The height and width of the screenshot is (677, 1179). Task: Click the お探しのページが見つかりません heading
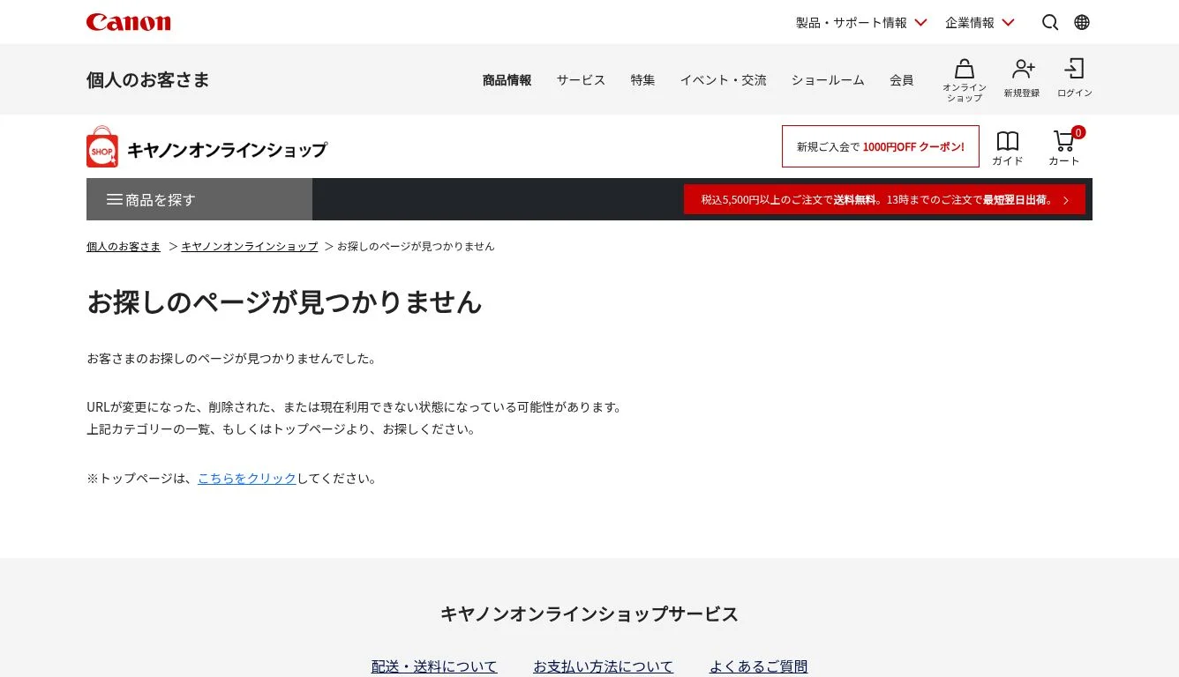pos(284,302)
